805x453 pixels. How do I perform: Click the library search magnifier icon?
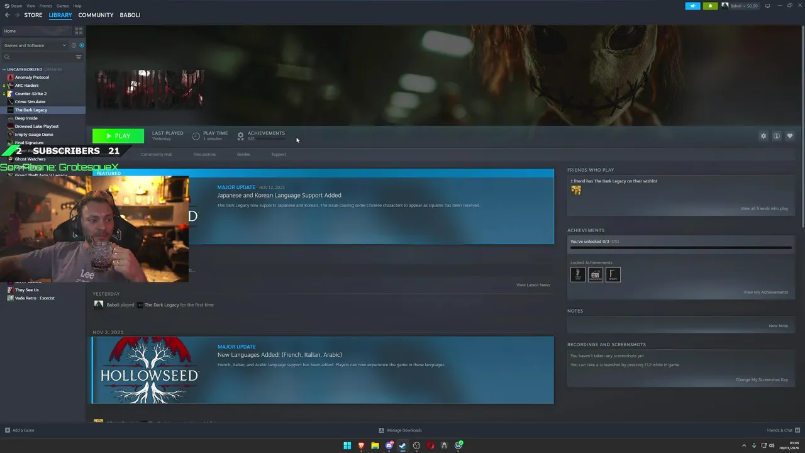click(7, 57)
